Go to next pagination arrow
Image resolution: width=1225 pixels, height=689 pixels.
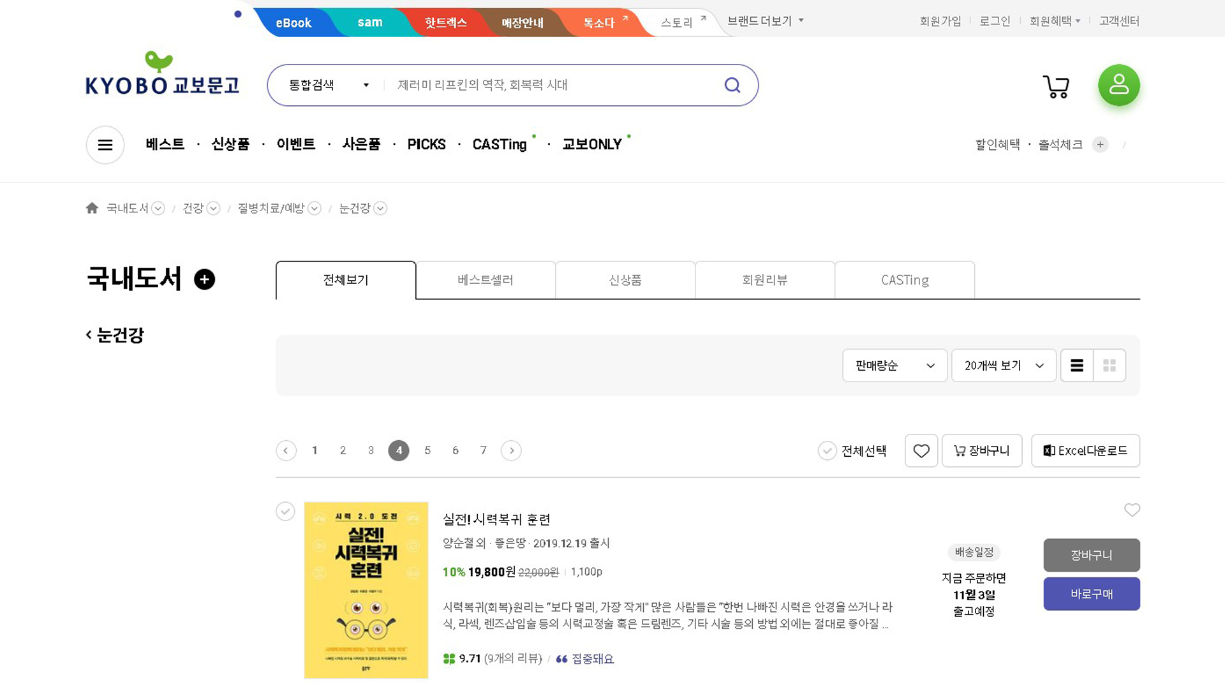click(511, 451)
